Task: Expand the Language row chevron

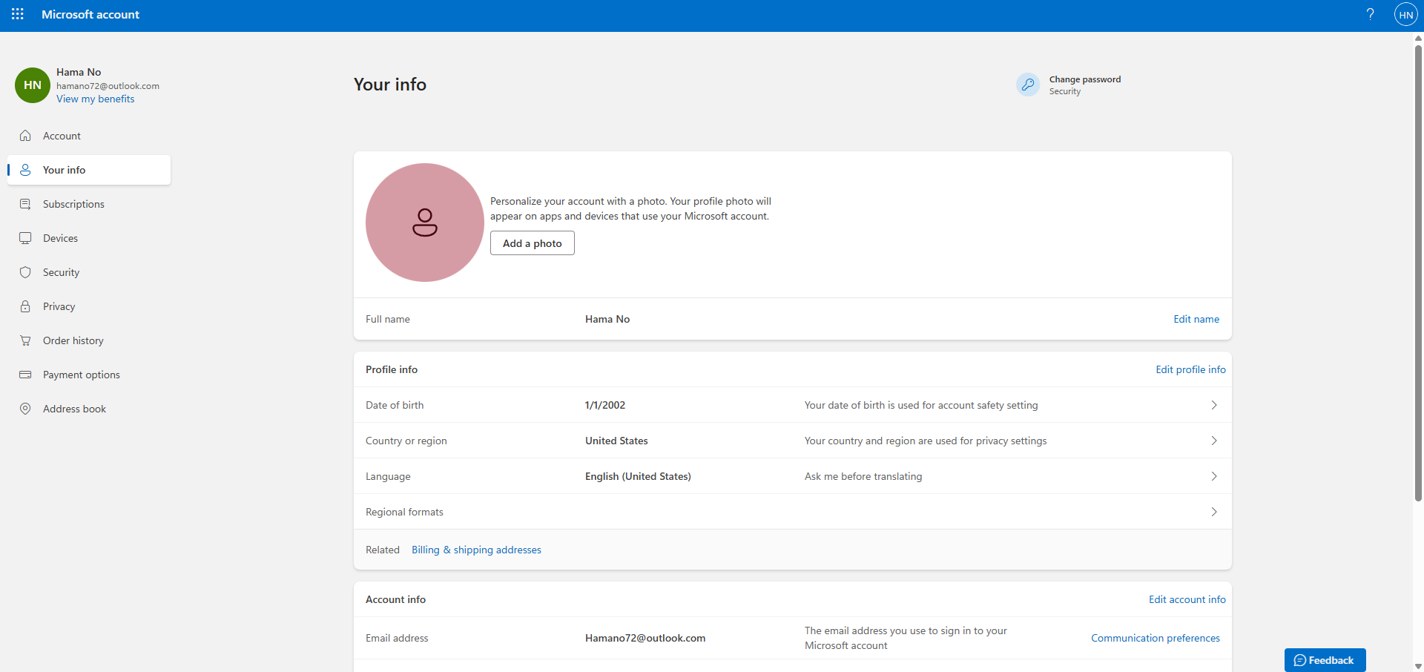Action: pos(1213,476)
